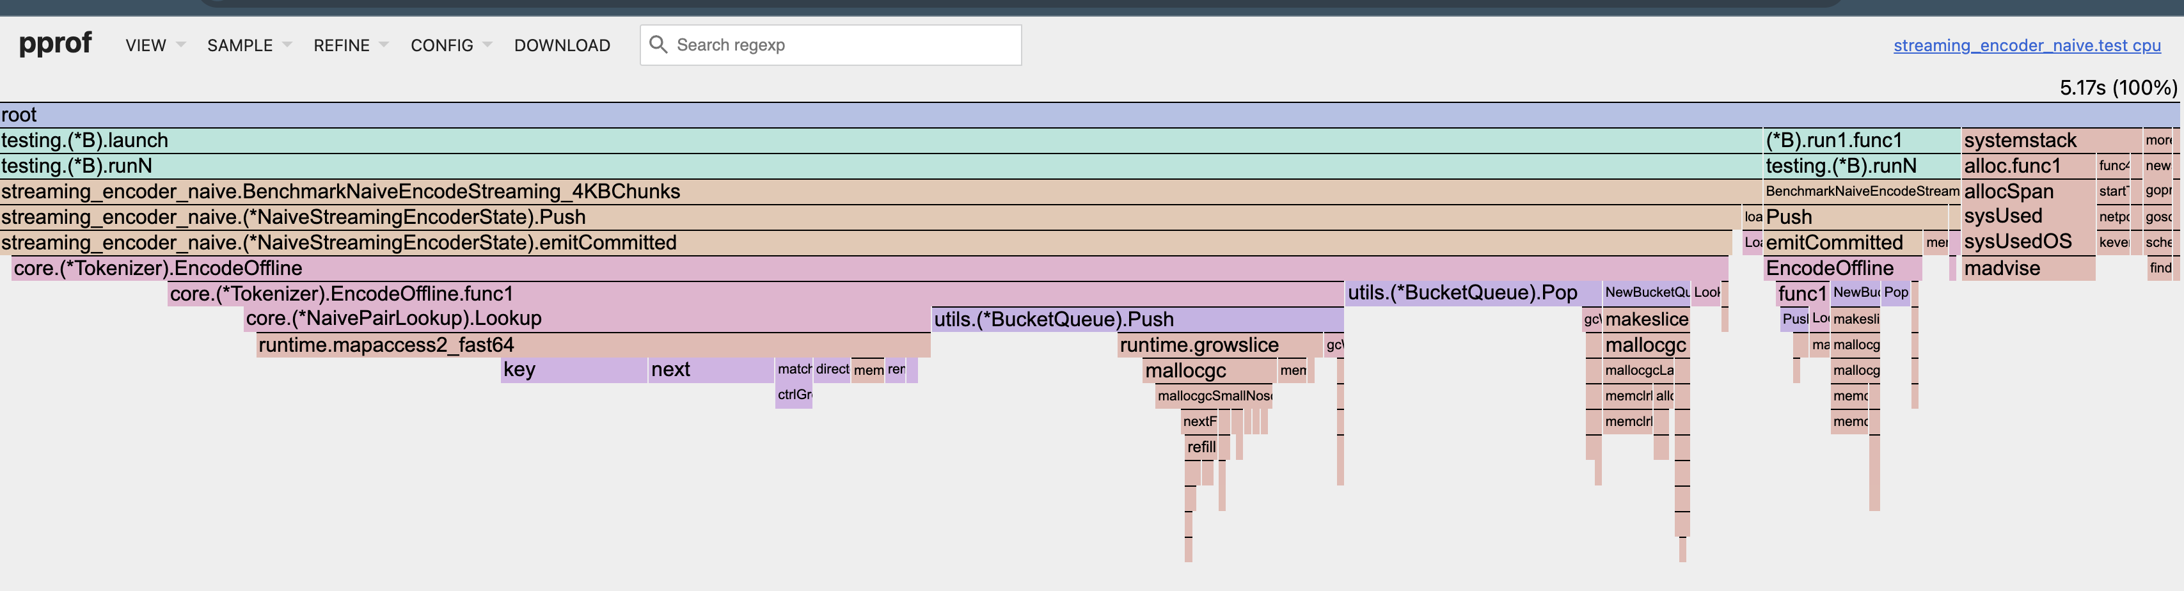
Task: Open the DOWNLOAD menu
Action: [x=562, y=45]
